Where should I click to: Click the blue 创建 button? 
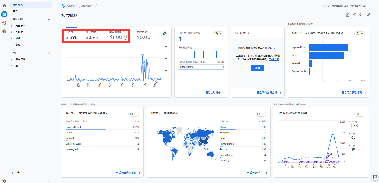tap(257, 68)
